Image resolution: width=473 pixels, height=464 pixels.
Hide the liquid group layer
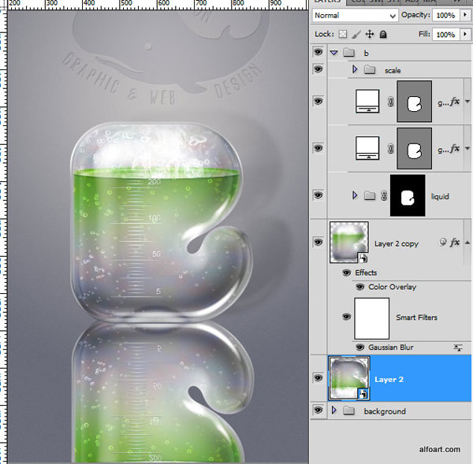point(318,195)
